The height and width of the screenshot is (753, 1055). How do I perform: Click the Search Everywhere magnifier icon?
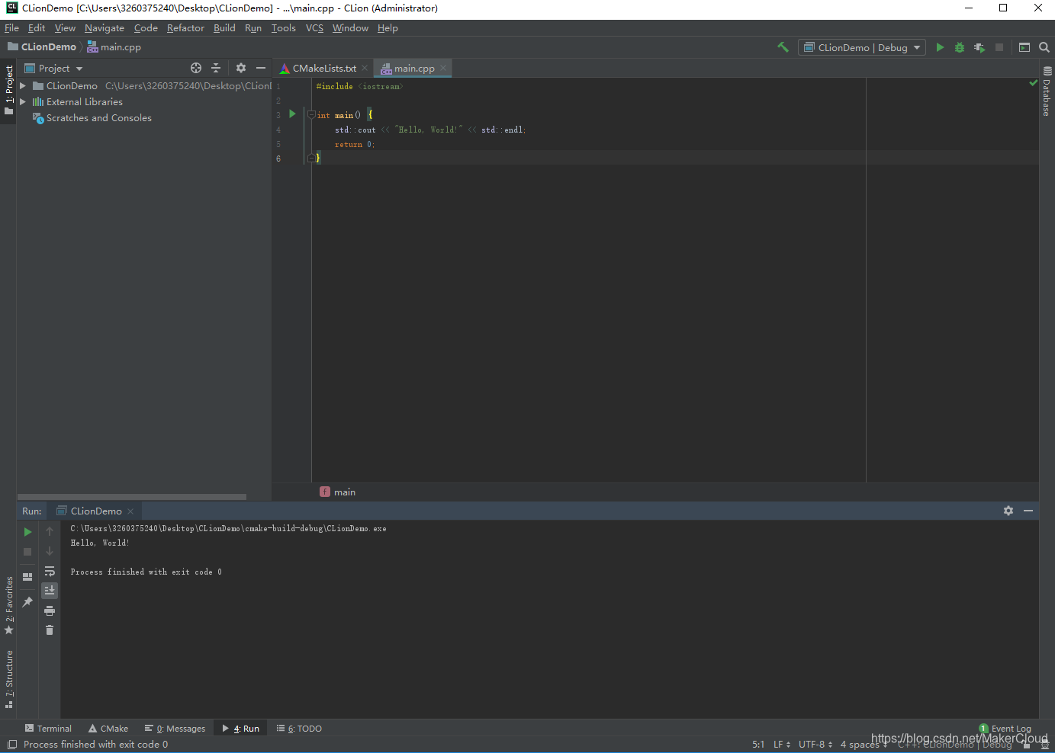pyautogui.click(x=1044, y=47)
